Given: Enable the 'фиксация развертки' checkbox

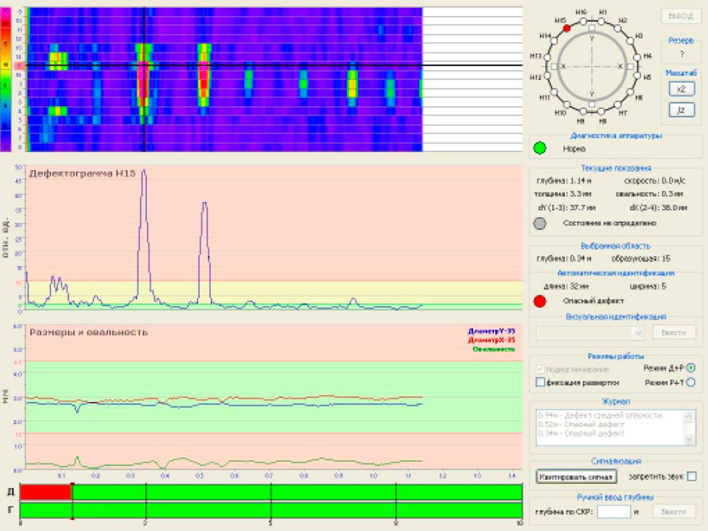Looking at the screenshot, I should (540, 382).
